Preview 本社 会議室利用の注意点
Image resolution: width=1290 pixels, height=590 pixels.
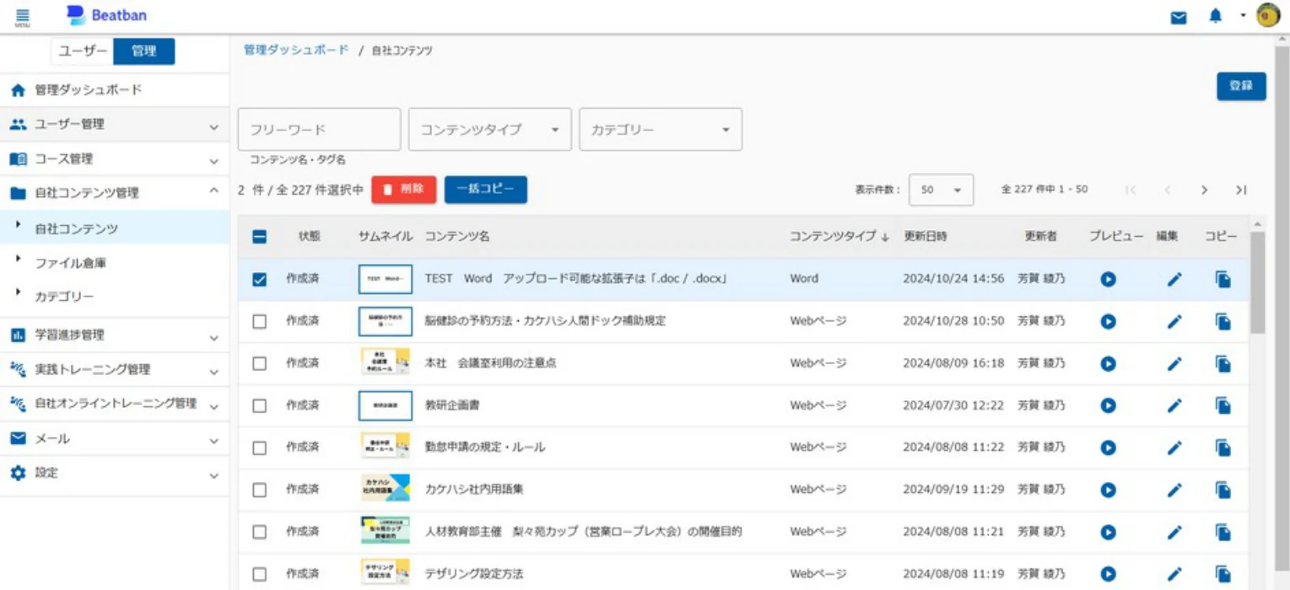click(1109, 363)
